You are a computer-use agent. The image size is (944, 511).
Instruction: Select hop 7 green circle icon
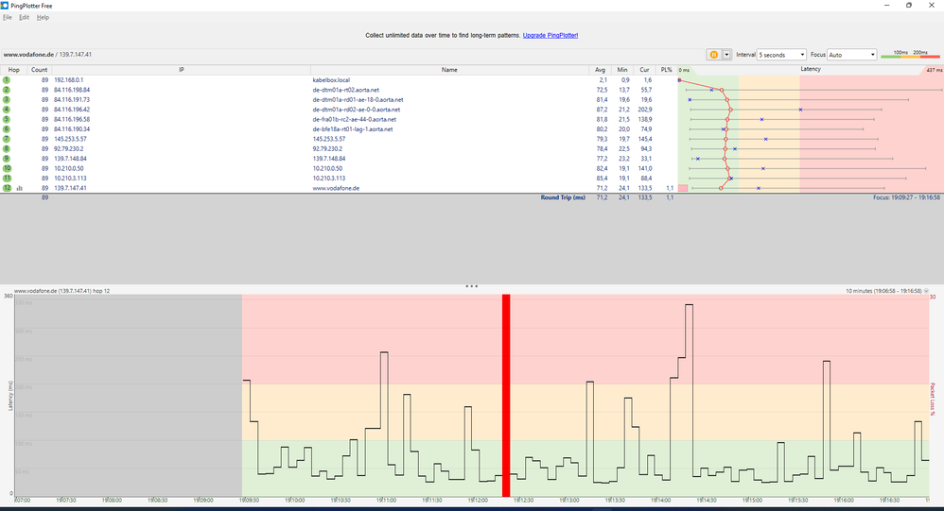click(x=7, y=139)
